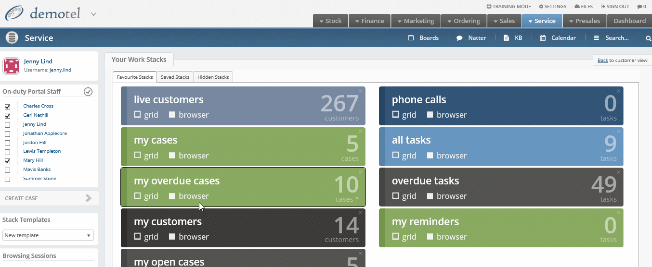Image resolution: width=652 pixels, height=267 pixels.
Task: Open the KB document icon
Action: pos(506,38)
